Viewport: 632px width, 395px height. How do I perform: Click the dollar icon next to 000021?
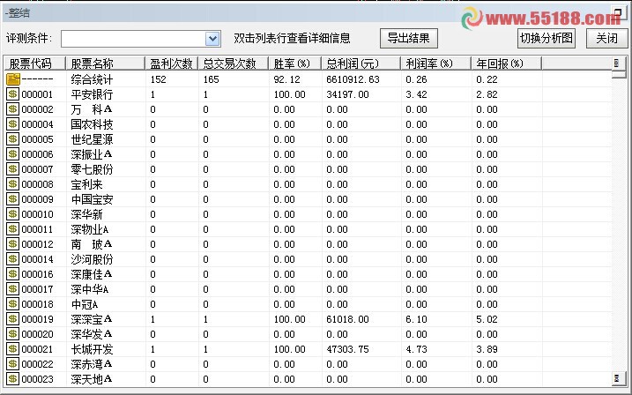pyautogui.click(x=13, y=349)
